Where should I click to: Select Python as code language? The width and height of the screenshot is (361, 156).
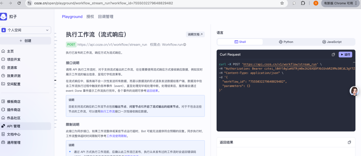tap(286, 42)
